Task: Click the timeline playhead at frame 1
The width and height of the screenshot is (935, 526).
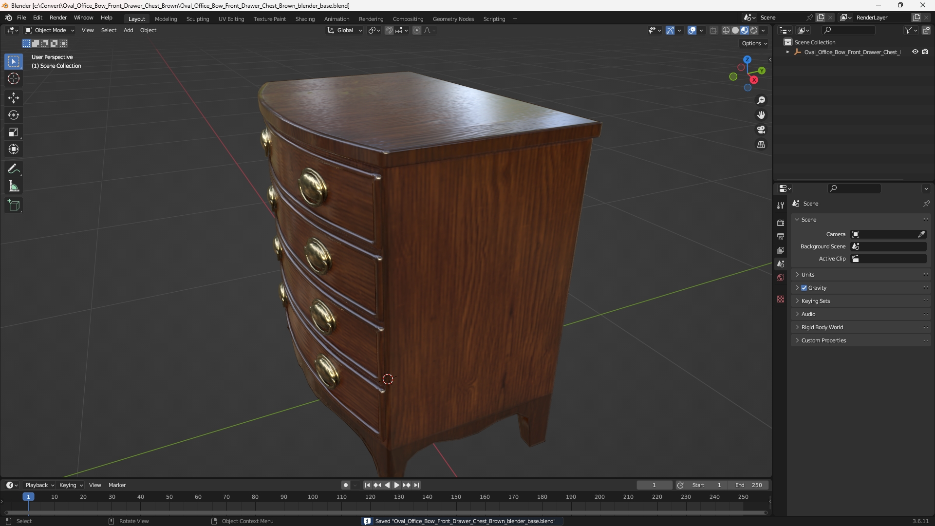Action: (28, 497)
